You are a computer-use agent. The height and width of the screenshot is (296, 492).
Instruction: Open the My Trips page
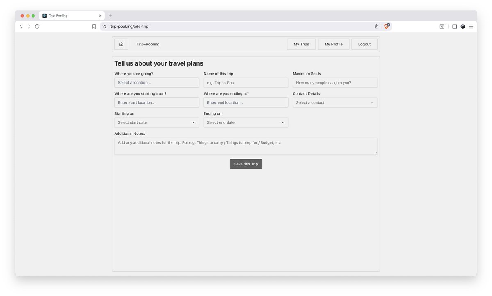coord(301,44)
